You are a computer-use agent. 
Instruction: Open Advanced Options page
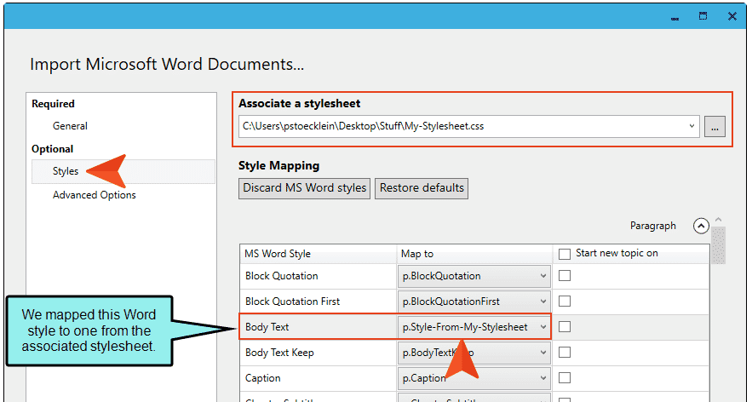pos(94,195)
